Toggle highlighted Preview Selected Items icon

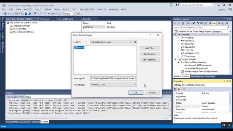tap(214, 23)
